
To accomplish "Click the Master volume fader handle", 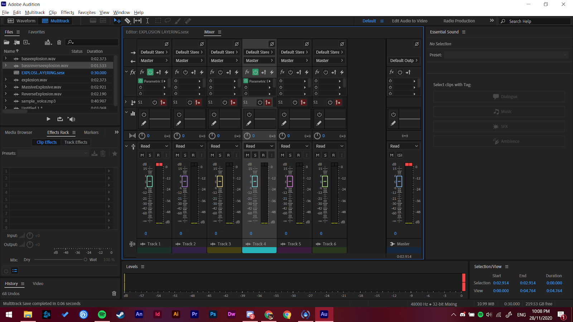I will 399,181.
